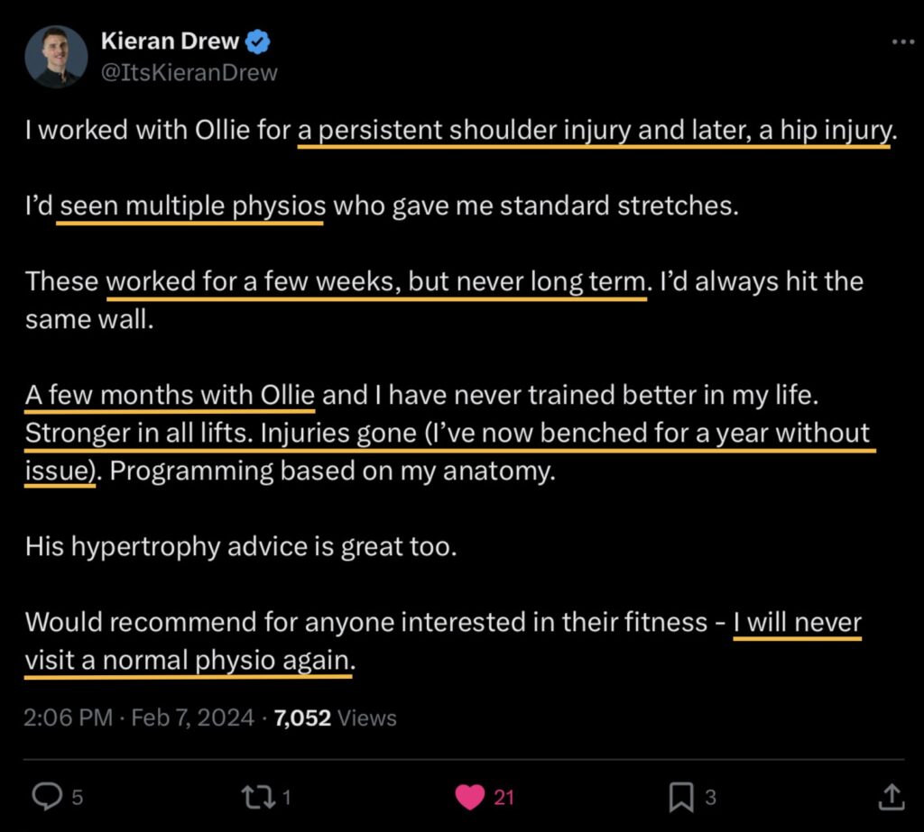Viewport: 924px width, 832px height.
Task: Toggle the bookmark icon on this post
Action: [x=680, y=796]
